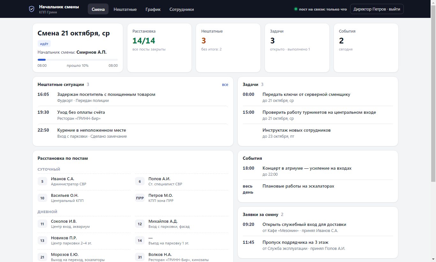Click the shield logo icon

[x=31, y=9]
